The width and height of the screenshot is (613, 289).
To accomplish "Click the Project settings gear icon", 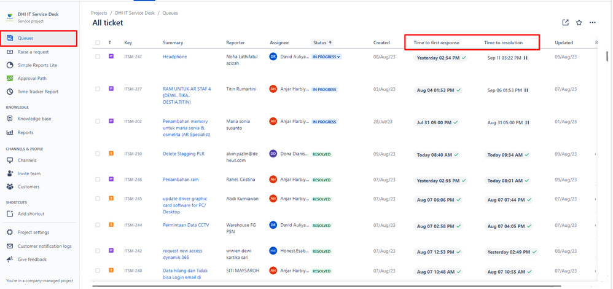I will 10,232.
